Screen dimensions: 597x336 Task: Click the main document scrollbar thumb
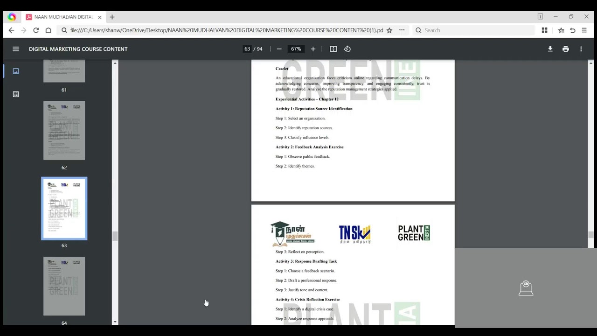click(591, 235)
